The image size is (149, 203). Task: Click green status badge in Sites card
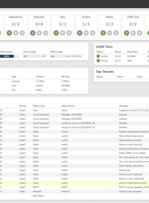coord(56,33)
